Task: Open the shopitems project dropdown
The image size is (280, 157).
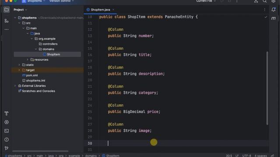Action: (x=34, y=1)
